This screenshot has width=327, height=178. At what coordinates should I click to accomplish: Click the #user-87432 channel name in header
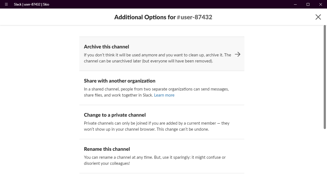[194, 17]
